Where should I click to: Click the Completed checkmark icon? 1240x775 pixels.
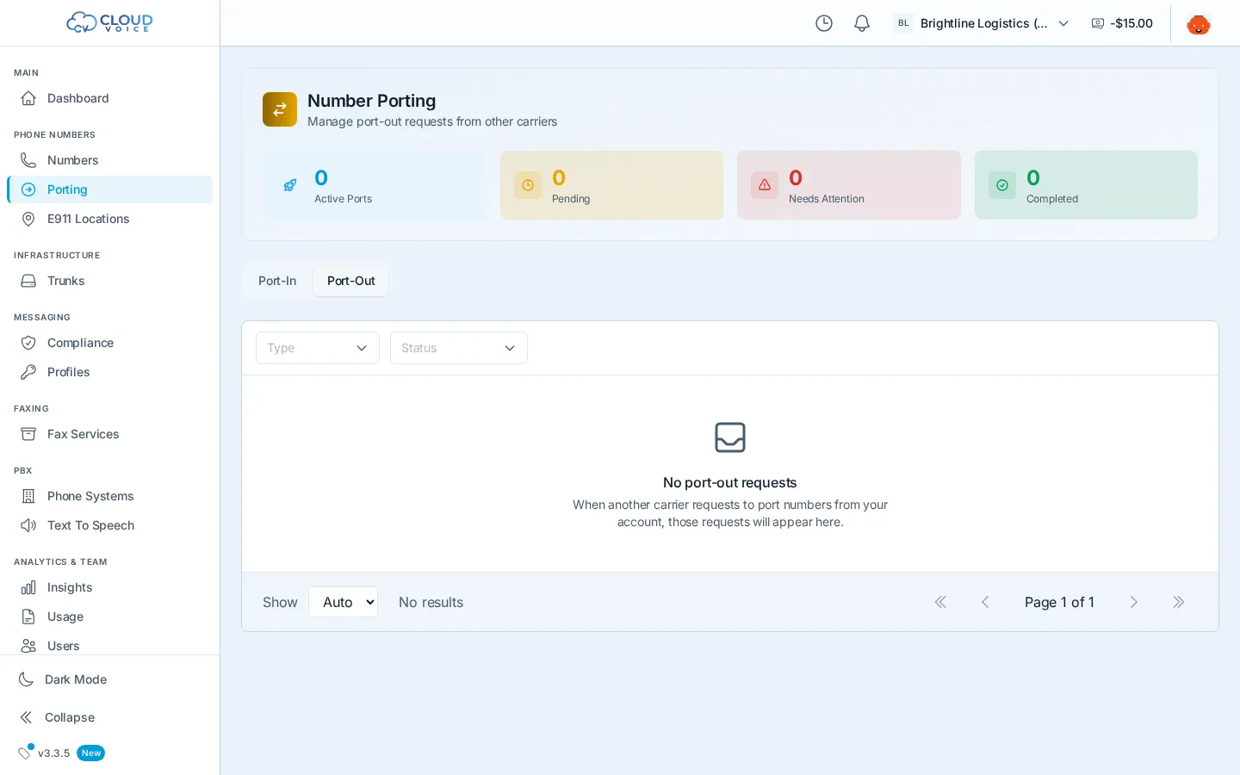click(x=1002, y=185)
